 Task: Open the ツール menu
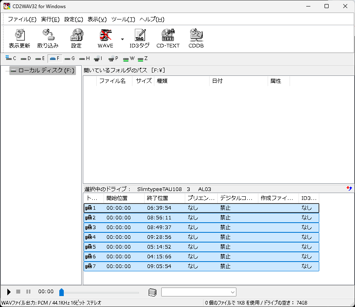click(x=124, y=19)
